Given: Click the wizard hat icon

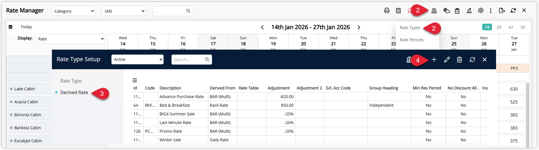Looking at the screenshot, I should pyautogui.click(x=469, y=11).
